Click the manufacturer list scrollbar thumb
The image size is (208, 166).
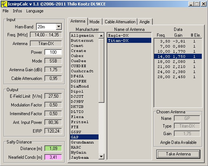(x=101, y=70)
